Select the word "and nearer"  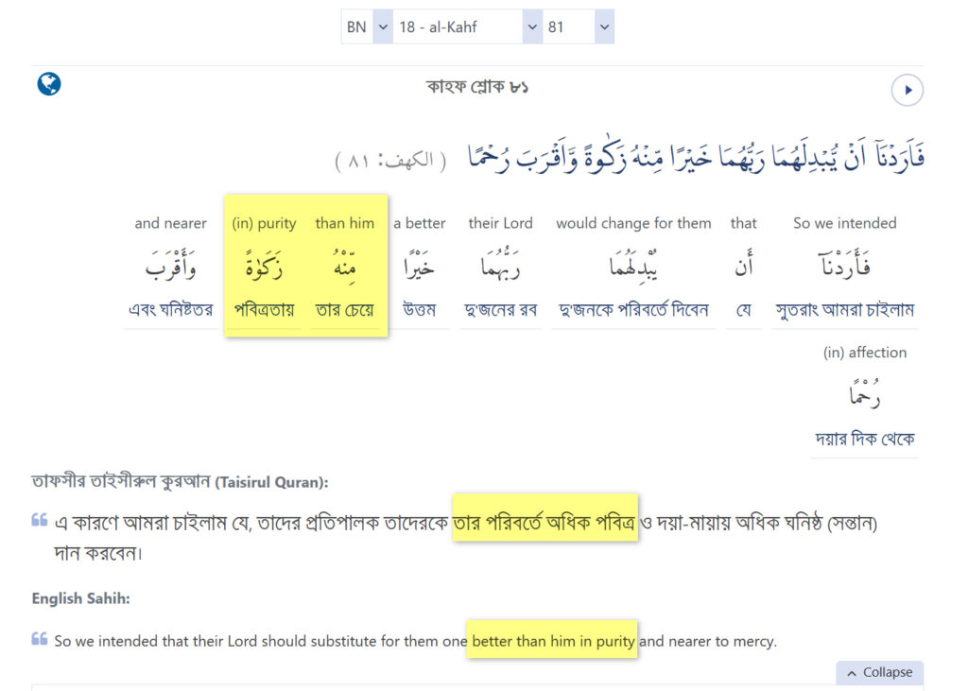click(x=170, y=268)
